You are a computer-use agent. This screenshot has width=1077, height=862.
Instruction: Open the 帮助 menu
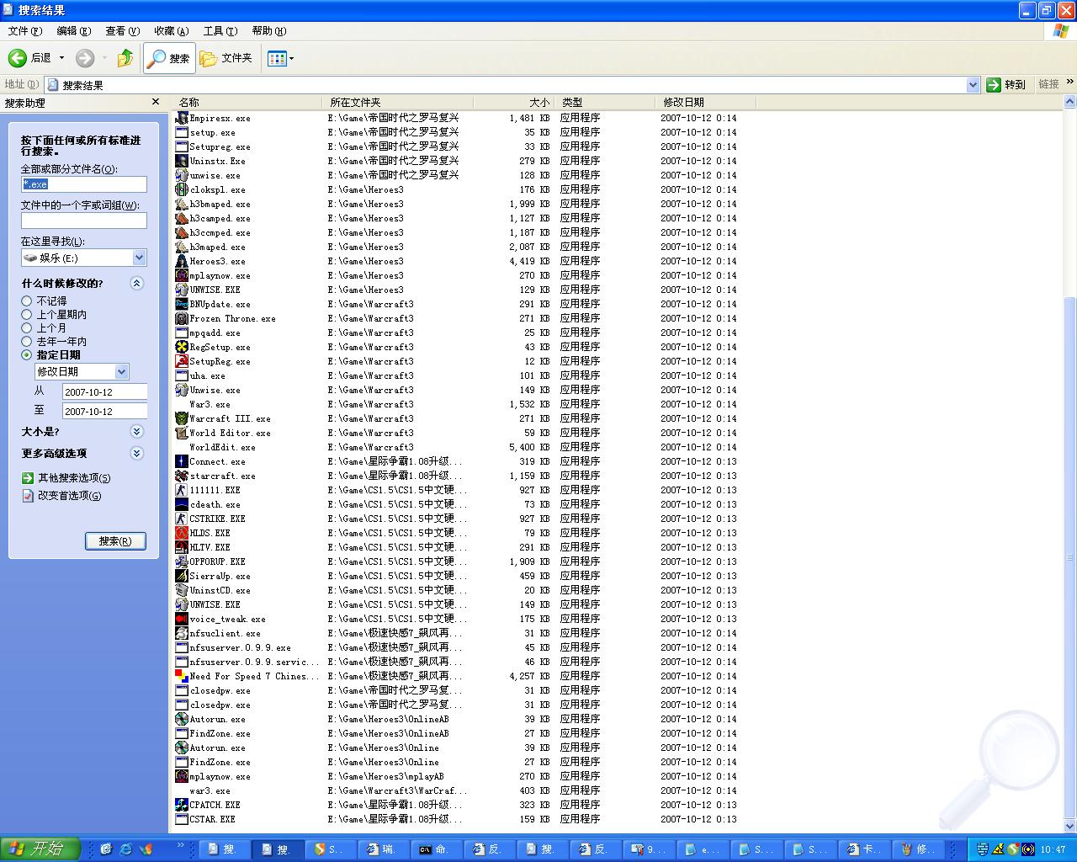click(268, 31)
